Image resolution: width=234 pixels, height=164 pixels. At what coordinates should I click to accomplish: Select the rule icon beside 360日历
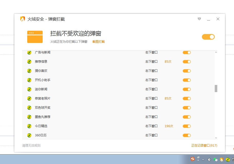click(x=29, y=135)
